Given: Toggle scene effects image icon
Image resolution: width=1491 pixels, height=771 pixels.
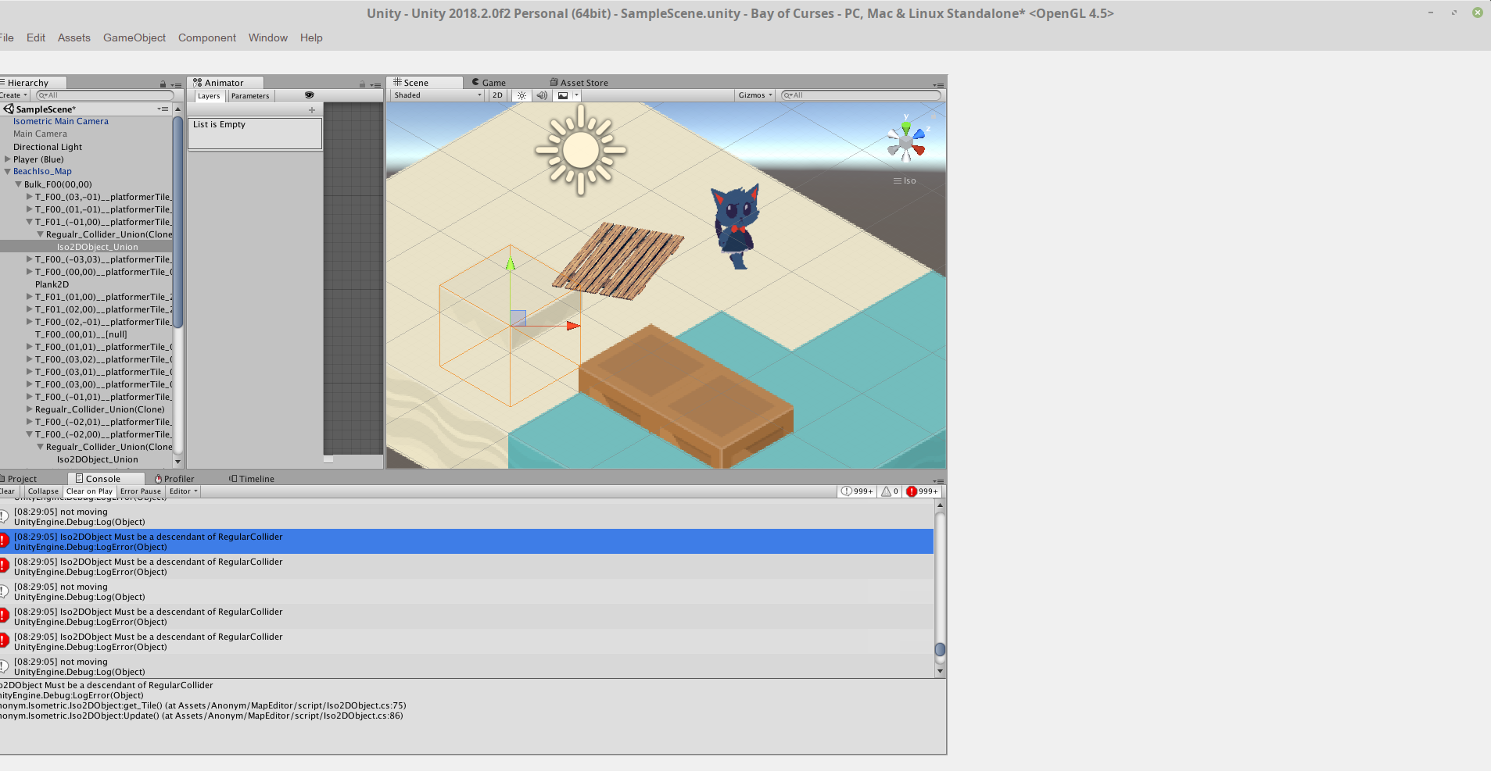Looking at the screenshot, I should (x=563, y=95).
